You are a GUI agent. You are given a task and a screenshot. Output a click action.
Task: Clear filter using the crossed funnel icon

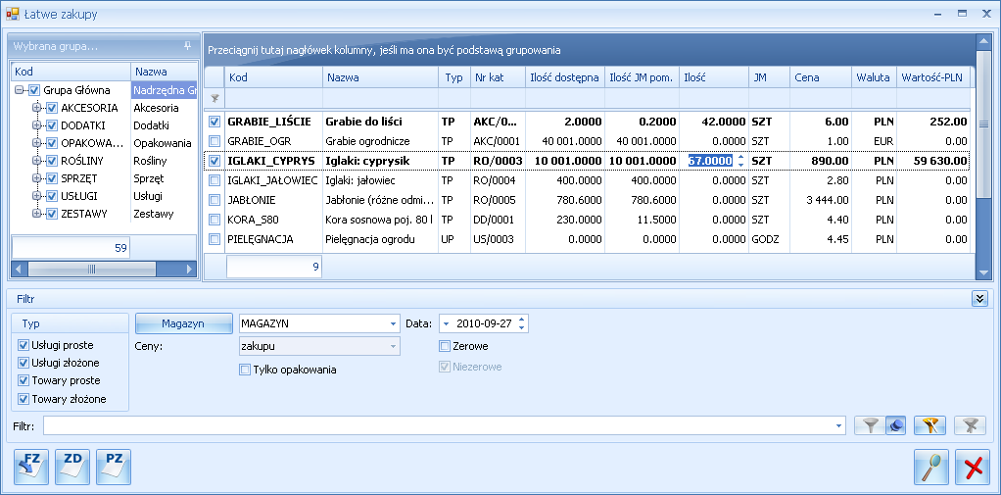[x=971, y=425]
